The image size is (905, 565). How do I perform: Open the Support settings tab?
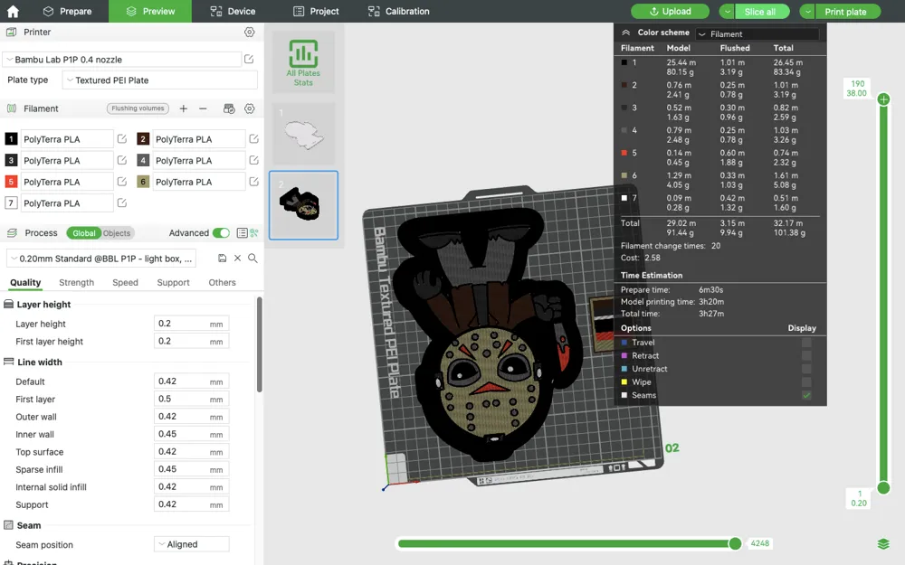pyautogui.click(x=173, y=282)
